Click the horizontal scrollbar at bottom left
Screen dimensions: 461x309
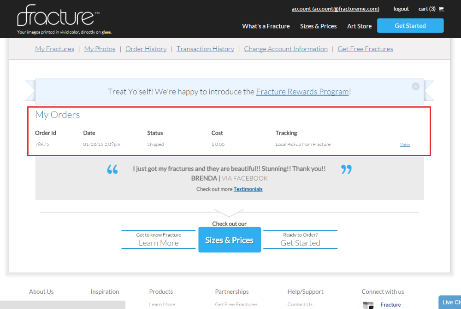(63, 304)
